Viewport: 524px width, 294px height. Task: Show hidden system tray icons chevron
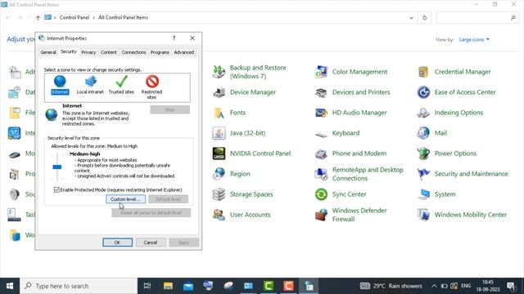(434, 286)
